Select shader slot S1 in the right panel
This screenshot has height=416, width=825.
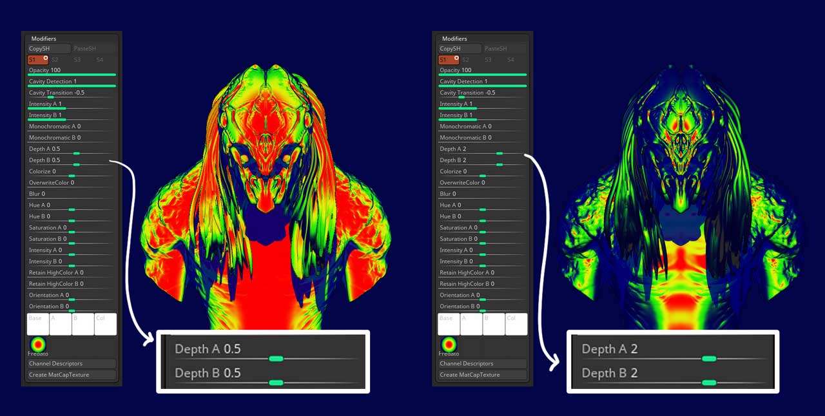point(449,60)
